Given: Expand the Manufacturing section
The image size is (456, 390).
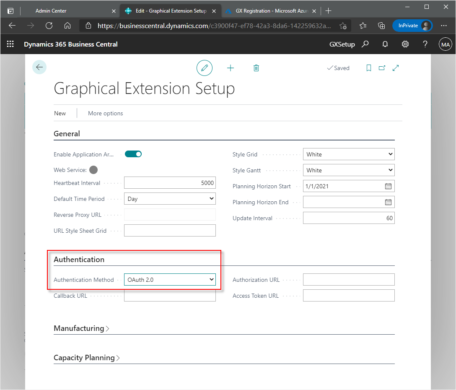Looking at the screenshot, I should pos(81,328).
